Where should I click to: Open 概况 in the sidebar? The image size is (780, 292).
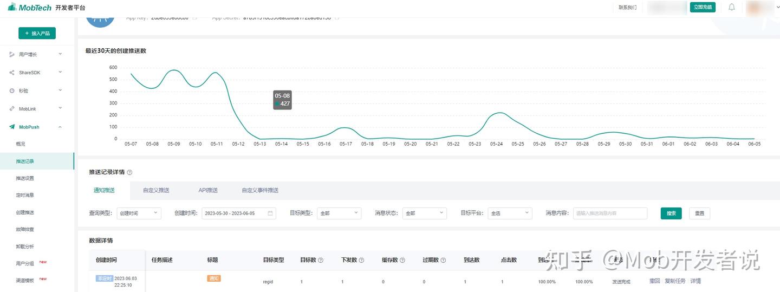point(21,144)
